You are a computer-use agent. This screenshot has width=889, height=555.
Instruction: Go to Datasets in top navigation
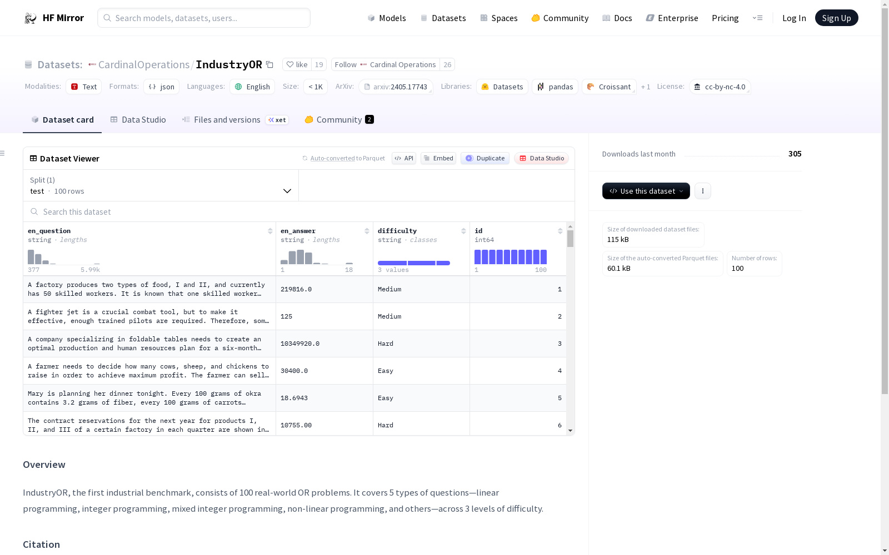tap(443, 18)
